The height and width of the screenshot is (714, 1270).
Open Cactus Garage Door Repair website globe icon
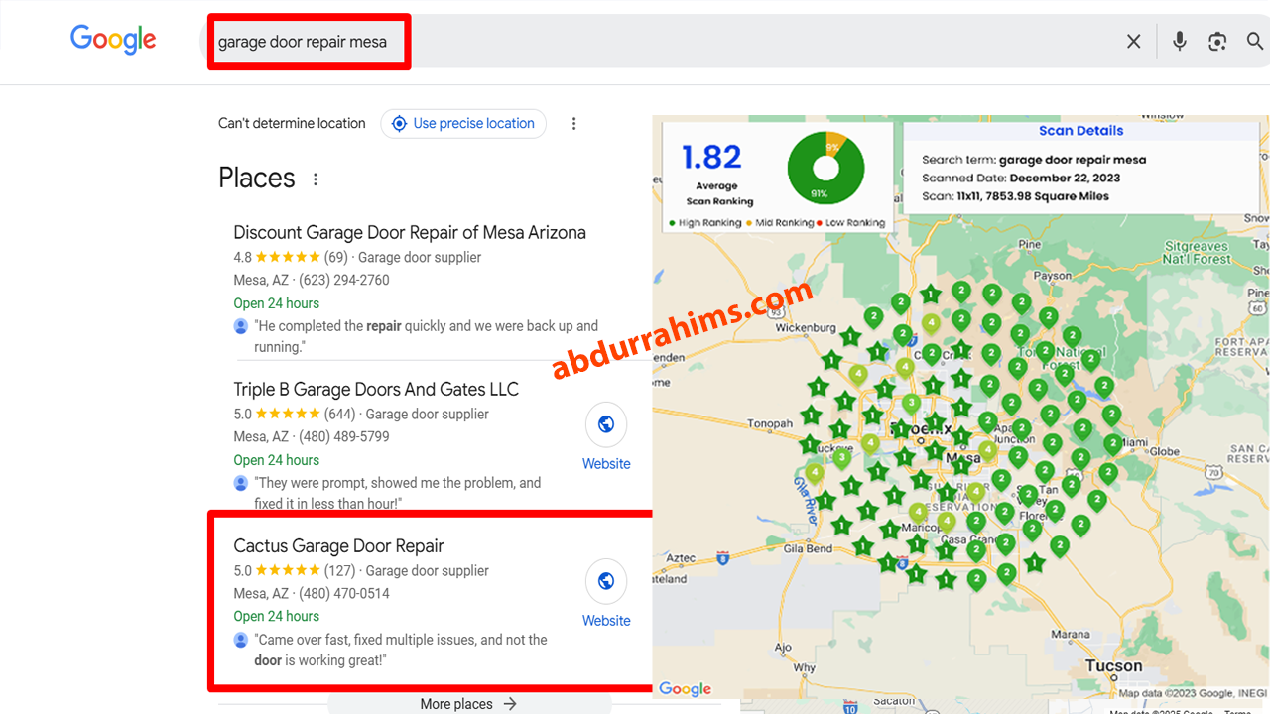tap(605, 581)
